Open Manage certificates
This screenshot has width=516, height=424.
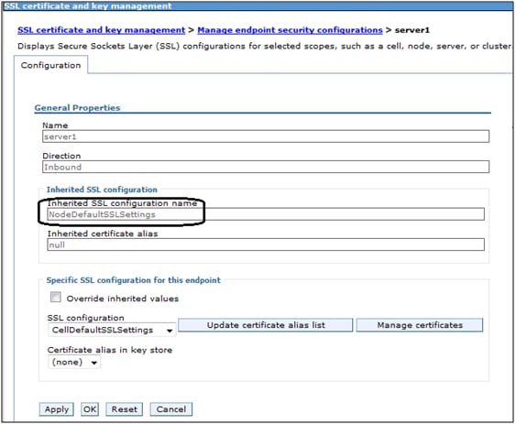click(420, 325)
